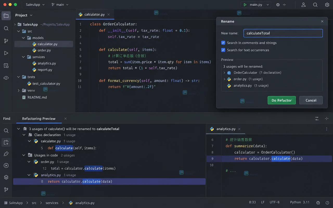
Task: Expand order.py in Rename preview
Action: tap(225, 79)
